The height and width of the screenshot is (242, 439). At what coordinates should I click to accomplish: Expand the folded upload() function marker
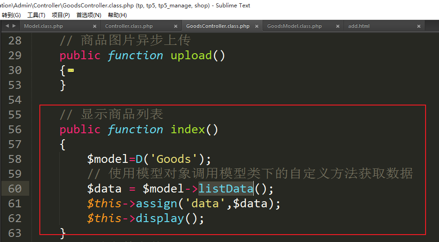pyautogui.click(x=71, y=70)
